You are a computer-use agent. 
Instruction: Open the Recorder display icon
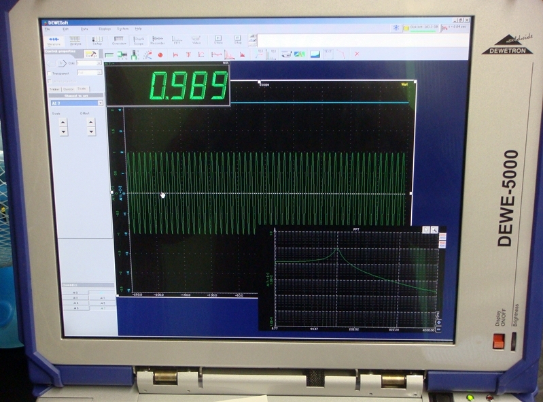[158, 40]
